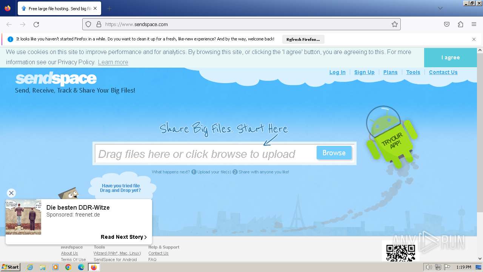Go forward using the forward arrow
Screen dimensions: 483x272
coord(23,24)
